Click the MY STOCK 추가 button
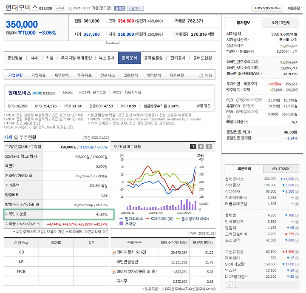Image resolution: width=306 pixels, height=293 pixels. pos(267,8)
